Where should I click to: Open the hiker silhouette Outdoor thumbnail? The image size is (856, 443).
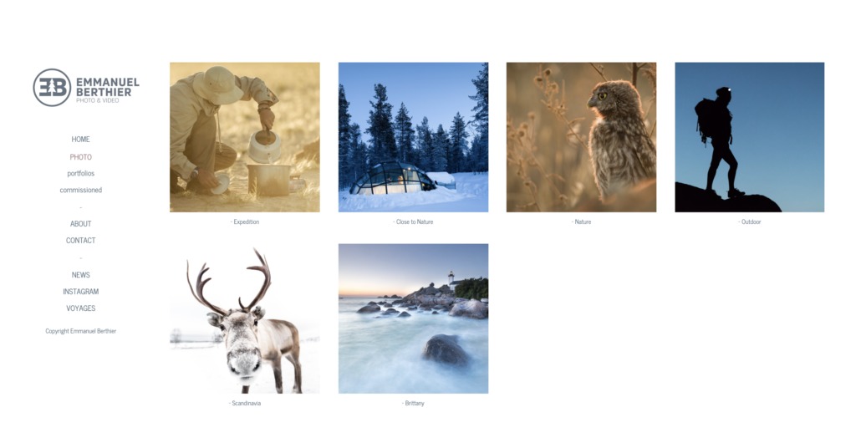coord(750,137)
